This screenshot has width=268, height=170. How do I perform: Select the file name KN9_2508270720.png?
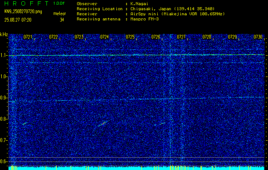pyautogui.click(x=23, y=11)
